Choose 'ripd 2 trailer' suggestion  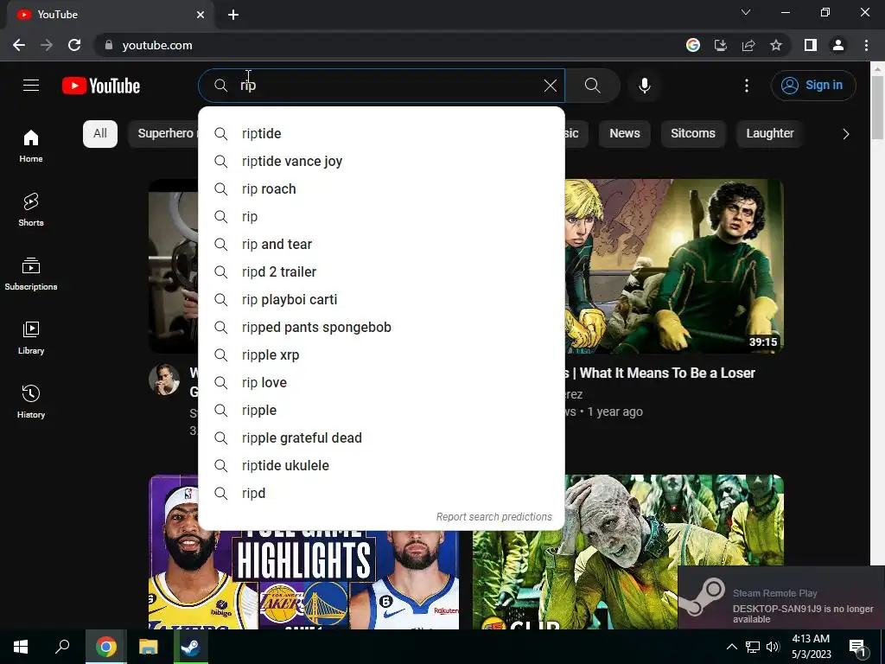click(x=381, y=272)
